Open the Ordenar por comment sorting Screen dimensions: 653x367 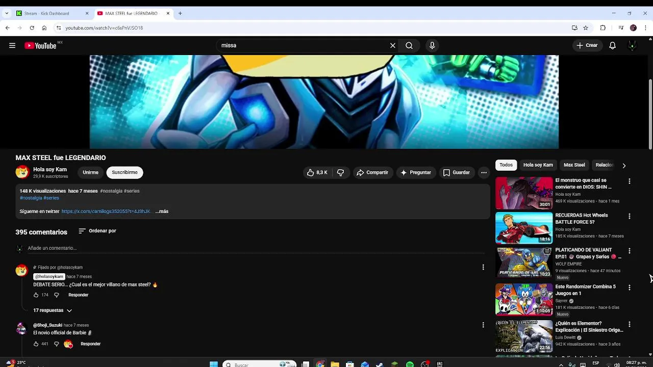coord(97,231)
